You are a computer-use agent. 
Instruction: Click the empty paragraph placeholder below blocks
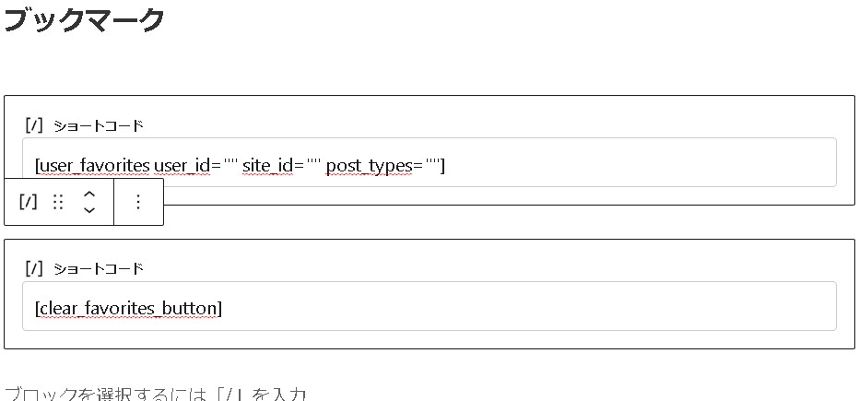(x=155, y=394)
